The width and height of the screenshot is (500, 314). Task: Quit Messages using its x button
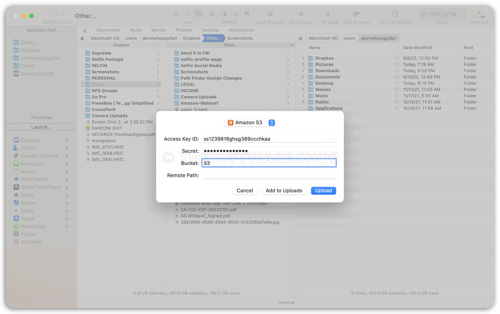67,164
